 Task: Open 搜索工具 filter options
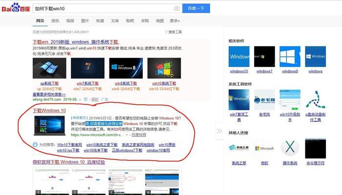click(173, 32)
